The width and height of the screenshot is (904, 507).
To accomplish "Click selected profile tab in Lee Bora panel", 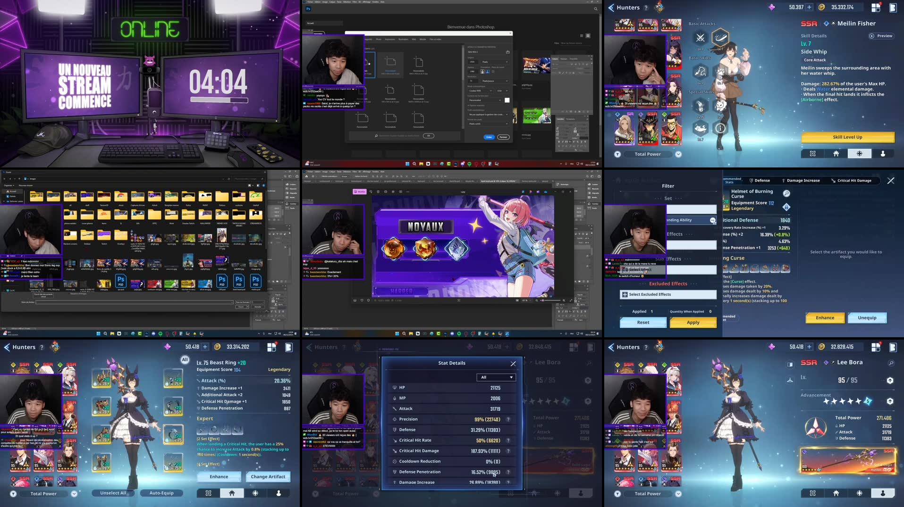I will pos(883,493).
